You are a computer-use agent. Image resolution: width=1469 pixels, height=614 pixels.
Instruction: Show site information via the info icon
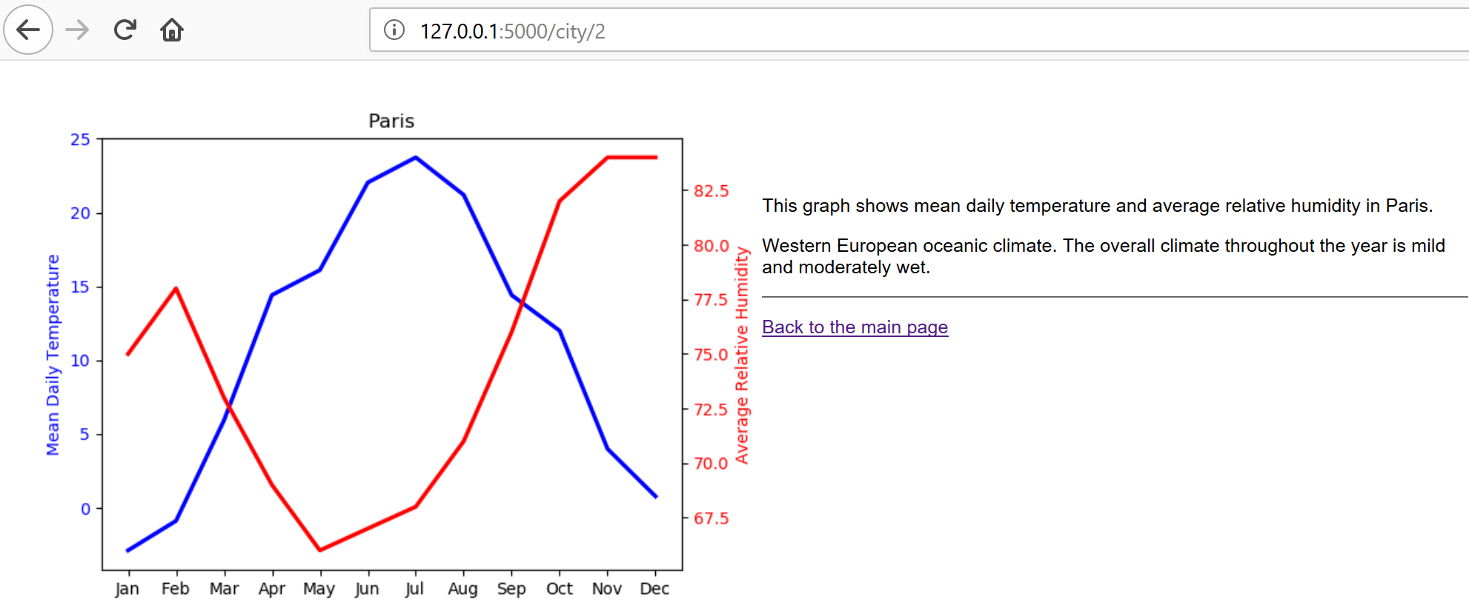pos(394,30)
